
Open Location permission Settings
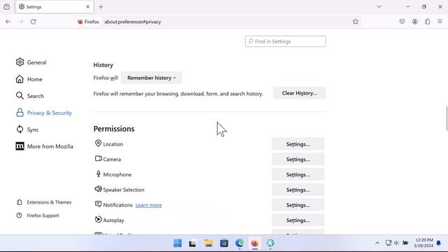pos(298,144)
